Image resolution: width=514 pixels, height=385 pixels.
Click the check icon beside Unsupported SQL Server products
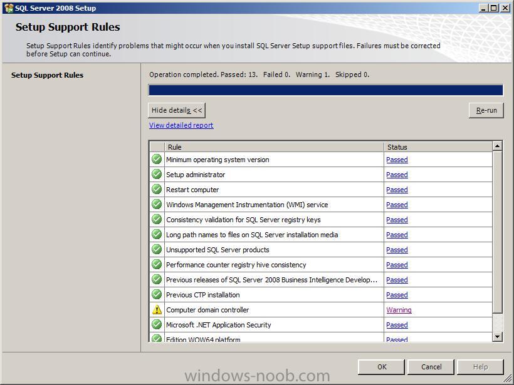(x=157, y=250)
